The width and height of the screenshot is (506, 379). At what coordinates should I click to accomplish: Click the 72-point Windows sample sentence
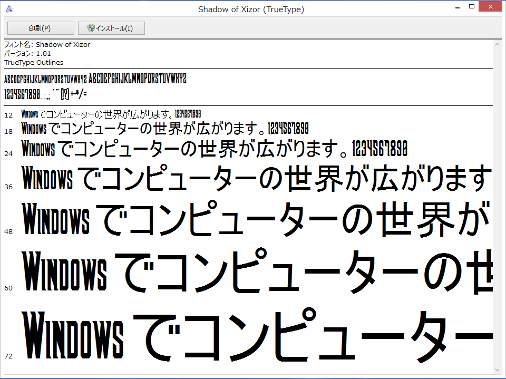click(257, 335)
